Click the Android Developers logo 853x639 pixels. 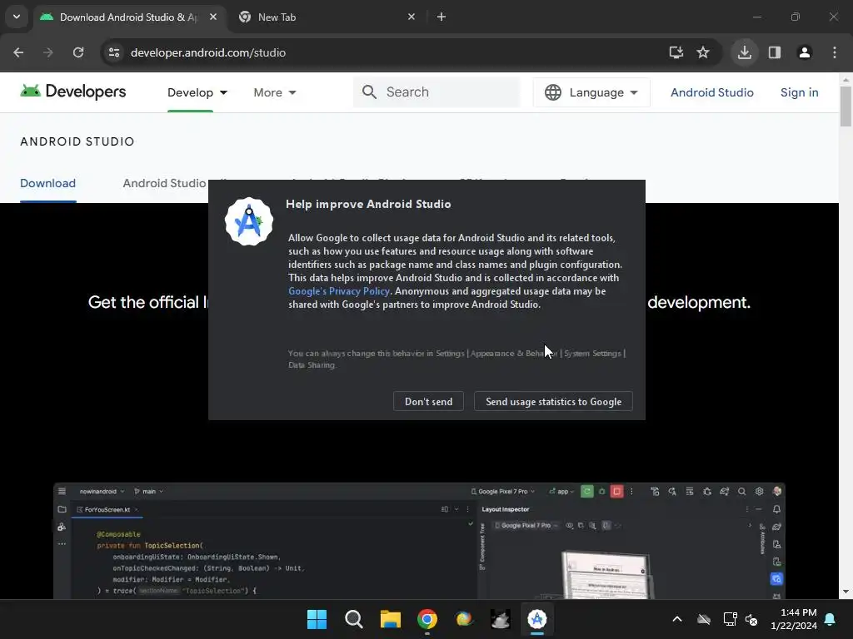[x=73, y=92]
